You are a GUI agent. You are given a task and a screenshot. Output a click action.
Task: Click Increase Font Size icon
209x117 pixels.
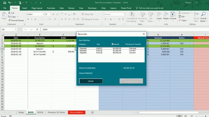(x=54, y=14)
